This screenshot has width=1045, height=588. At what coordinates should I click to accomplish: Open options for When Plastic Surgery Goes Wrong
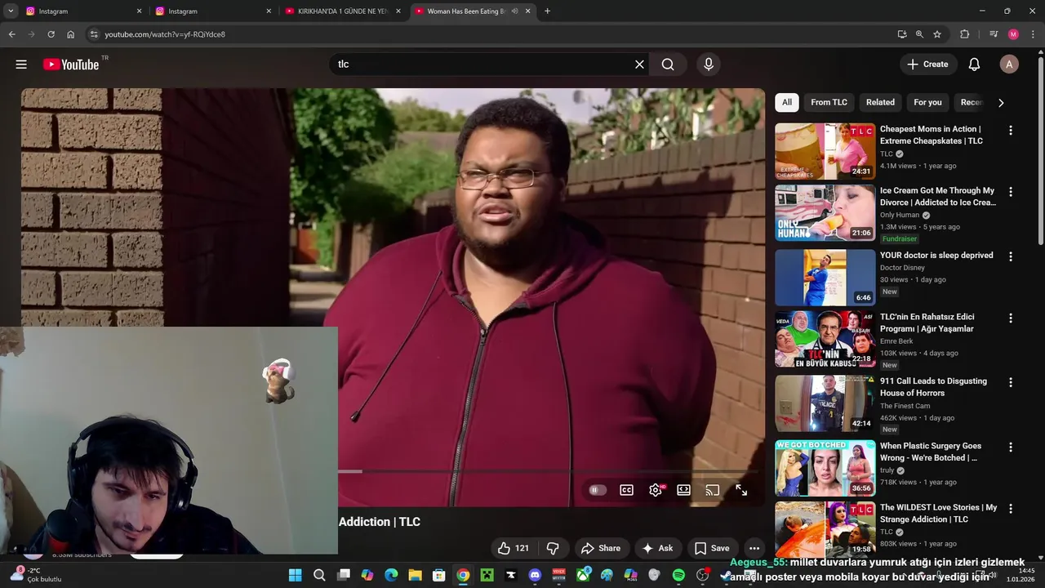[1011, 448]
